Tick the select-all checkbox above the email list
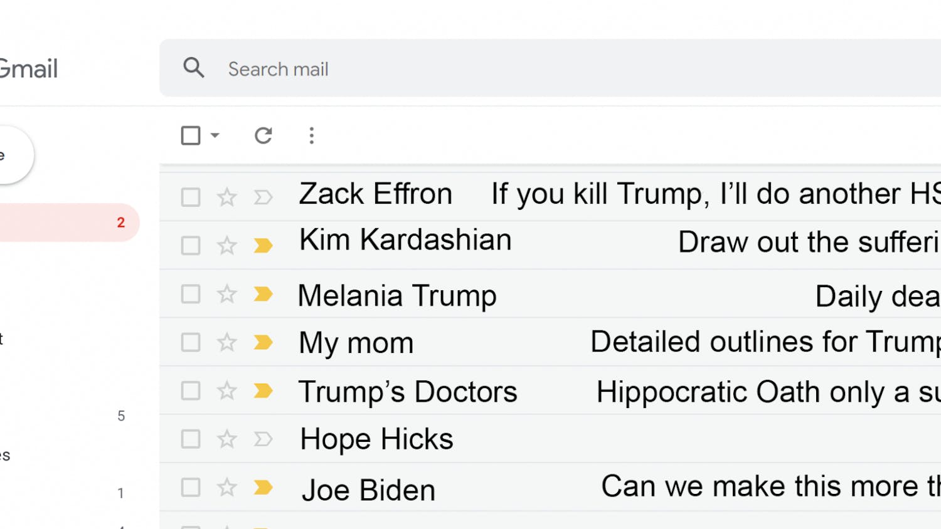The height and width of the screenshot is (529, 941). pos(190,135)
